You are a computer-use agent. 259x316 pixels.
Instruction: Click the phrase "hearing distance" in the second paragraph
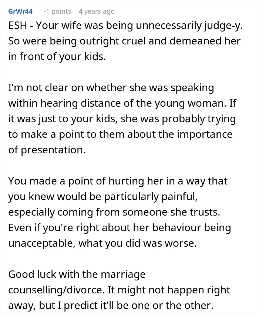coord(101,103)
